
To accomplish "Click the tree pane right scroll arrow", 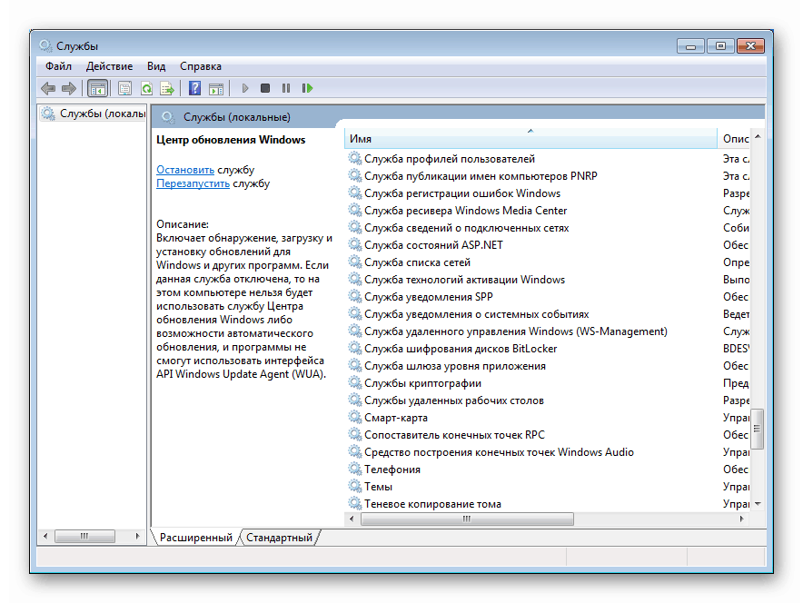I will point(137,537).
